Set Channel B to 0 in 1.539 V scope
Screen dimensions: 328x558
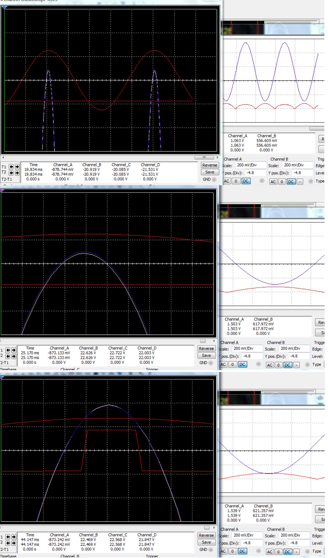coord(278,552)
